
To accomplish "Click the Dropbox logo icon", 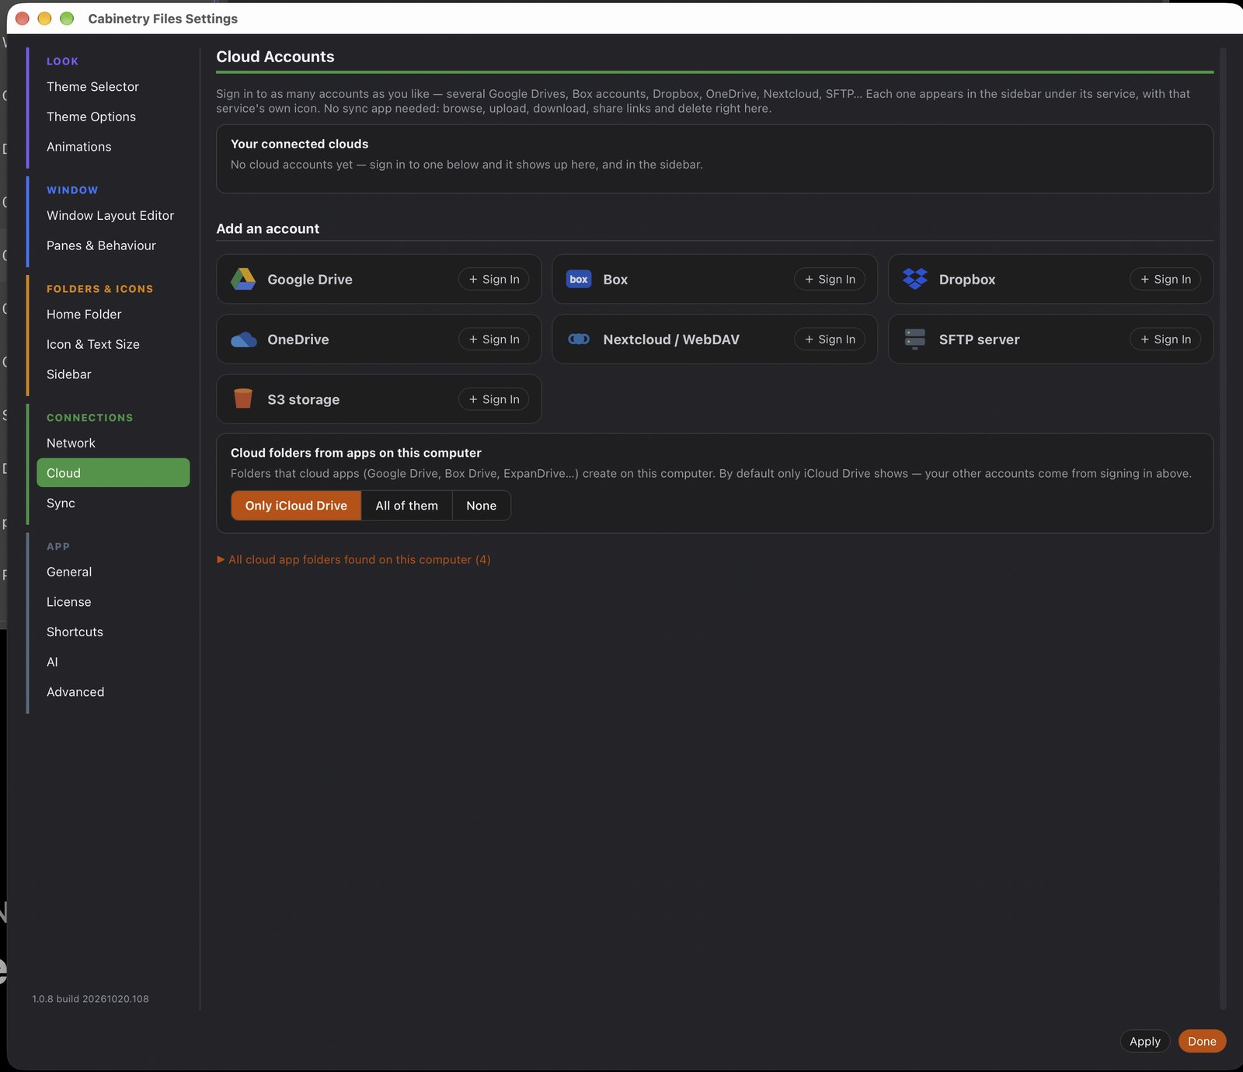I will (x=915, y=279).
